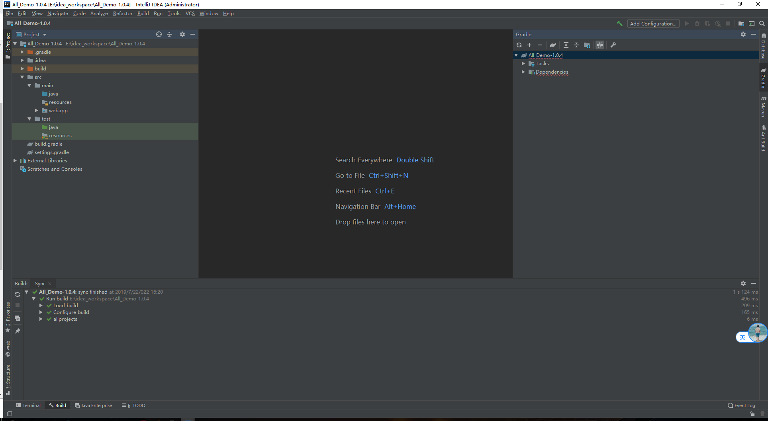Screen dimensions: 768x421
Task: Close the Sync tab in Build panel
Action: [x=50, y=284]
